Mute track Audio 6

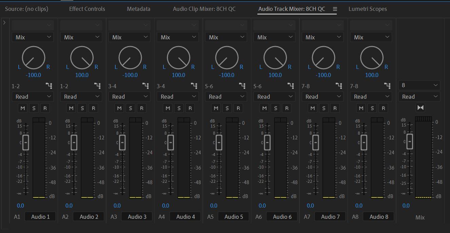(265, 108)
